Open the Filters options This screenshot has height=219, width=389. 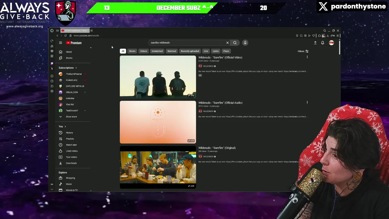click(303, 51)
